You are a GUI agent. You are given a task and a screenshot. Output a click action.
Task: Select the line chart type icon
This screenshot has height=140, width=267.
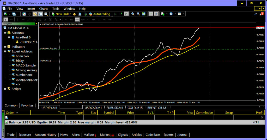coord(126,14)
